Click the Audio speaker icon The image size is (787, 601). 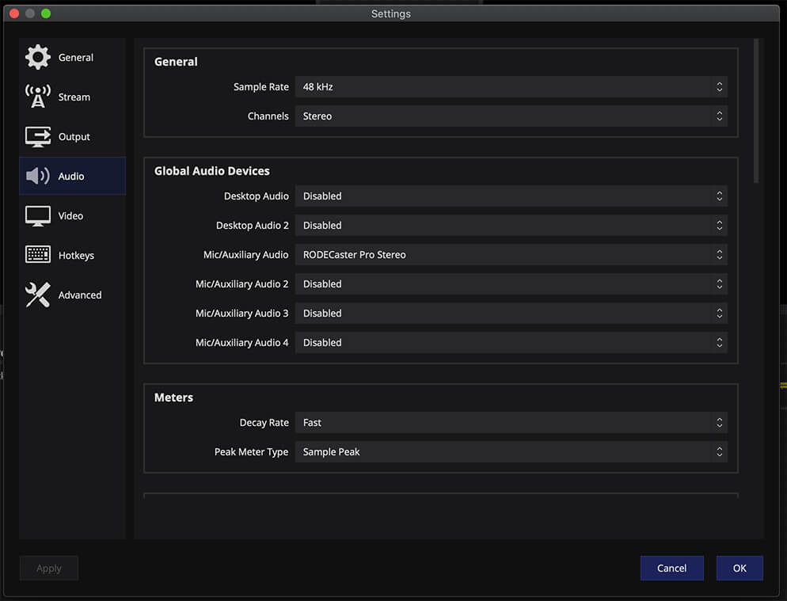coord(38,176)
